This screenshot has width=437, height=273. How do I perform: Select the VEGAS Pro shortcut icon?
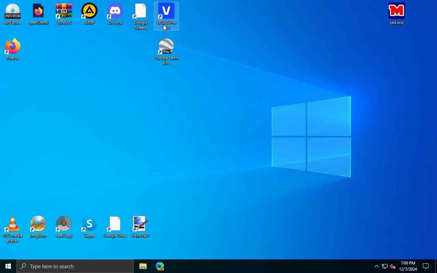(x=166, y=16)
